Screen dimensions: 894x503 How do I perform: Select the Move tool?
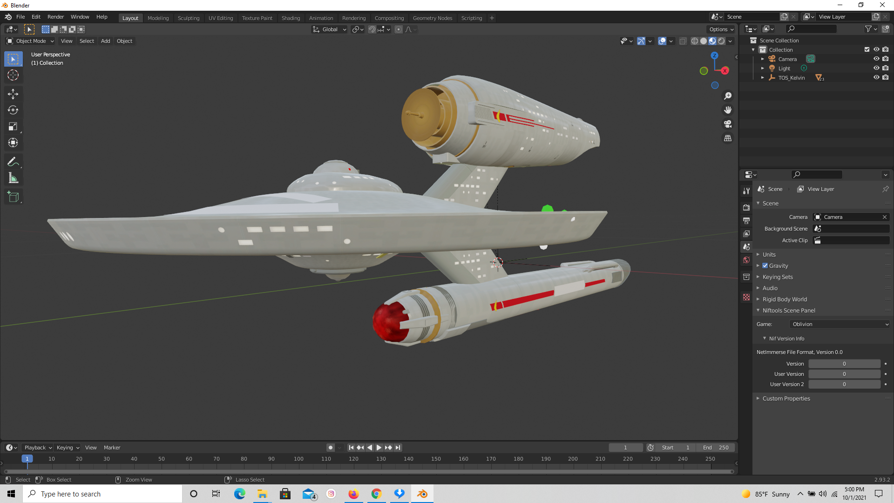[x=13, y=94]
